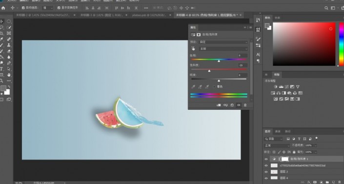
Task: Click the foreground color swatch in toolbox
Action: (x=3, y=88)
